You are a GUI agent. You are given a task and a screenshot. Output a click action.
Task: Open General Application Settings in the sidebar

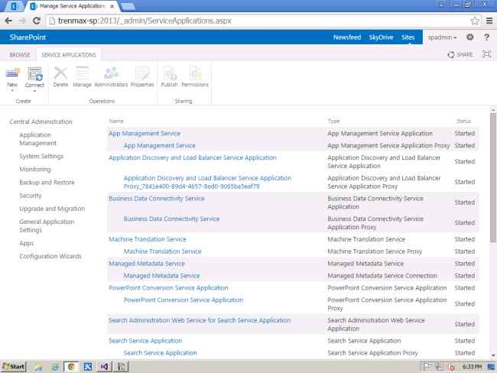(x=47, y=226)
